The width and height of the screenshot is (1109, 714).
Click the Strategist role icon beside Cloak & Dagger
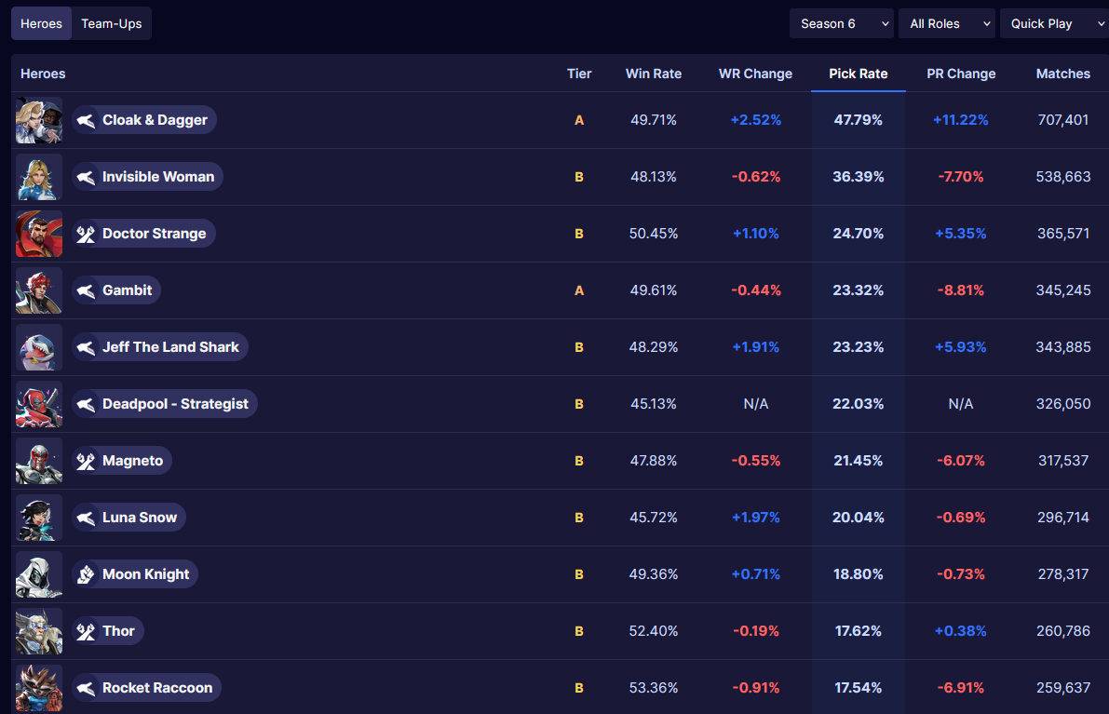86,120
